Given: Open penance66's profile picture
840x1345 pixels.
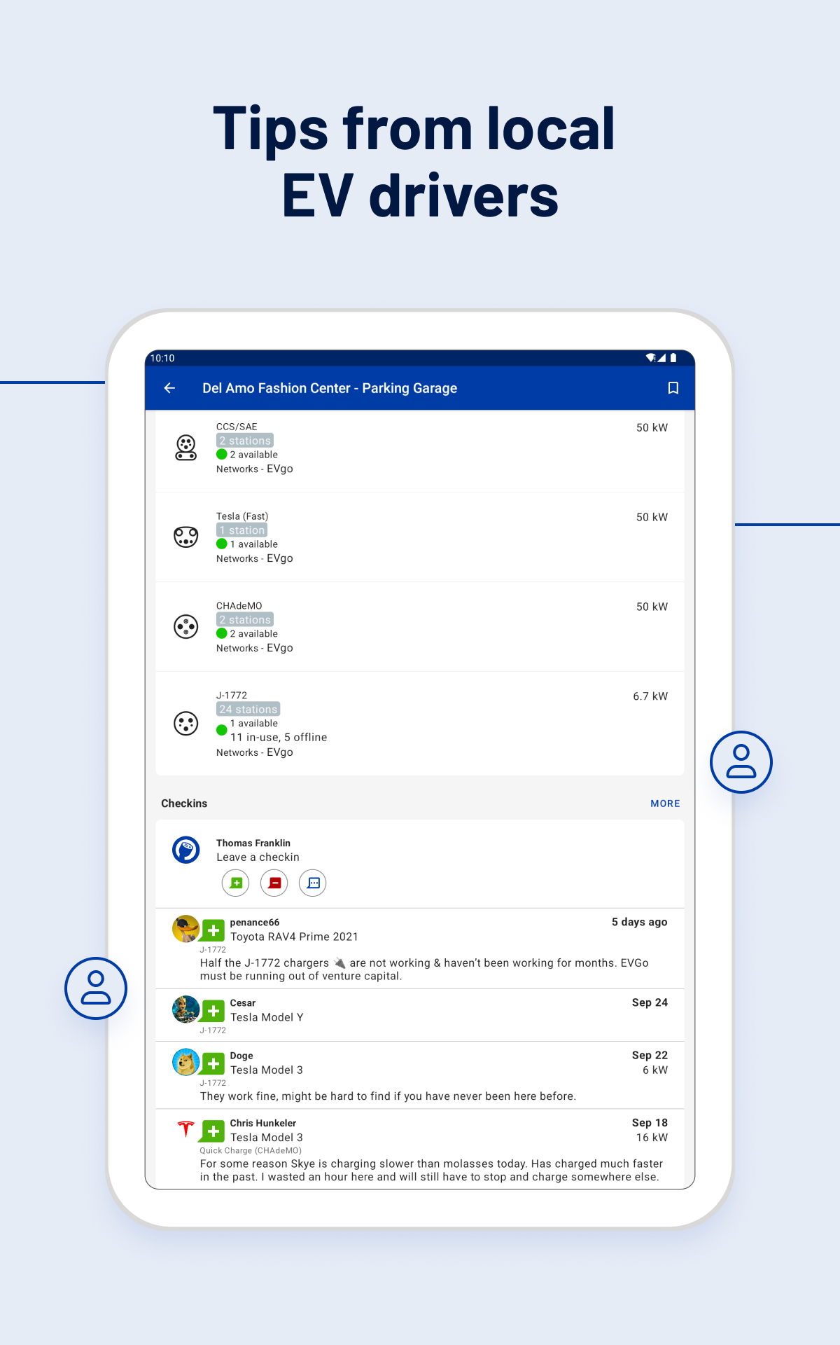Looking at the screenshot, I should 186,929.
